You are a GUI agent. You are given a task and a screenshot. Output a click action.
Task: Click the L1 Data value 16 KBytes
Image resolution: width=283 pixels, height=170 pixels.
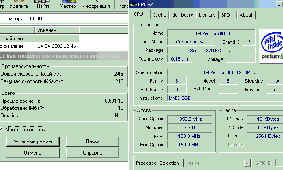[x=265, y=119]
